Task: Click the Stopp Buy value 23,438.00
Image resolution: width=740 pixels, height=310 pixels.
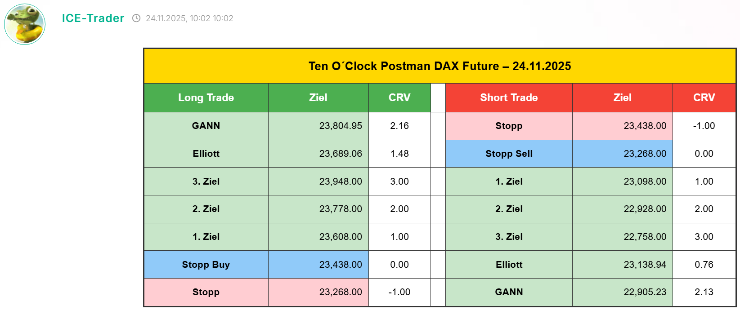Action: point(341,265)
